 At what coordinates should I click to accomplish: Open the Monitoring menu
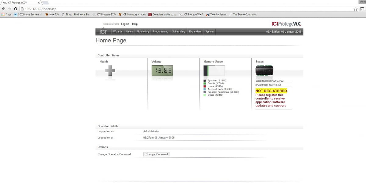[x=143, y=32]
